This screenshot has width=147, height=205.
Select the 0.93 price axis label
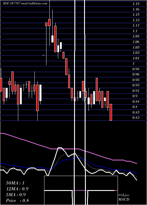(136, 85)
